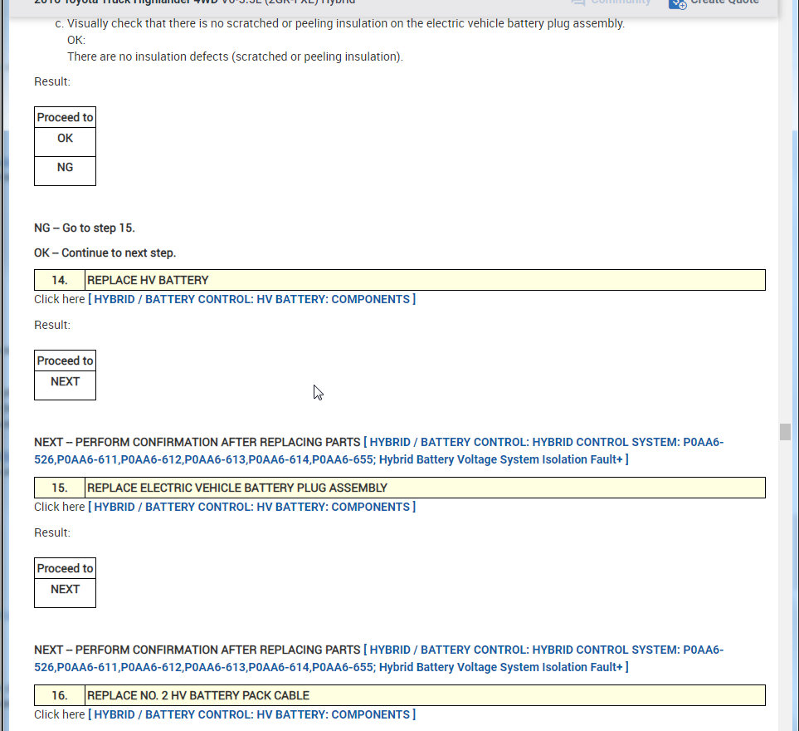
Task: Open HV Battery Components link under step 16
Action: pyautogui.click(x=251, y=714)
